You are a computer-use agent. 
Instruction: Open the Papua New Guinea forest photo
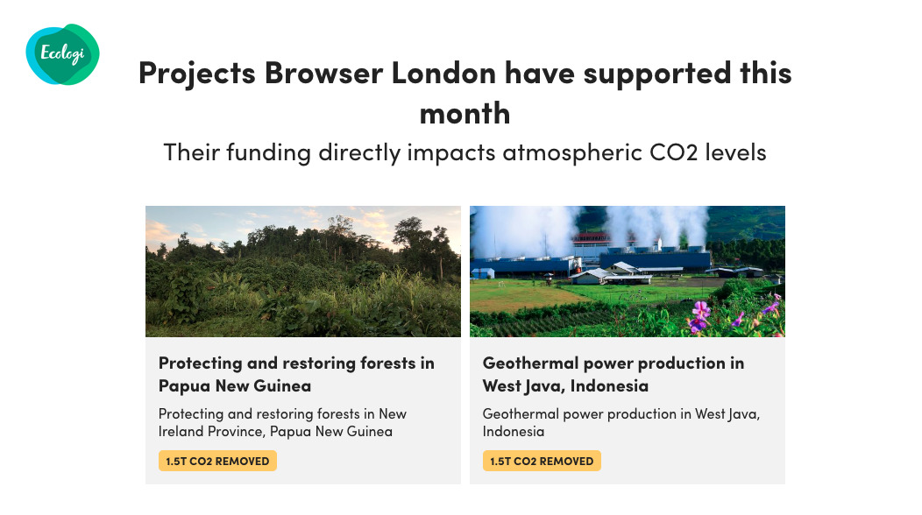point(303,271)
